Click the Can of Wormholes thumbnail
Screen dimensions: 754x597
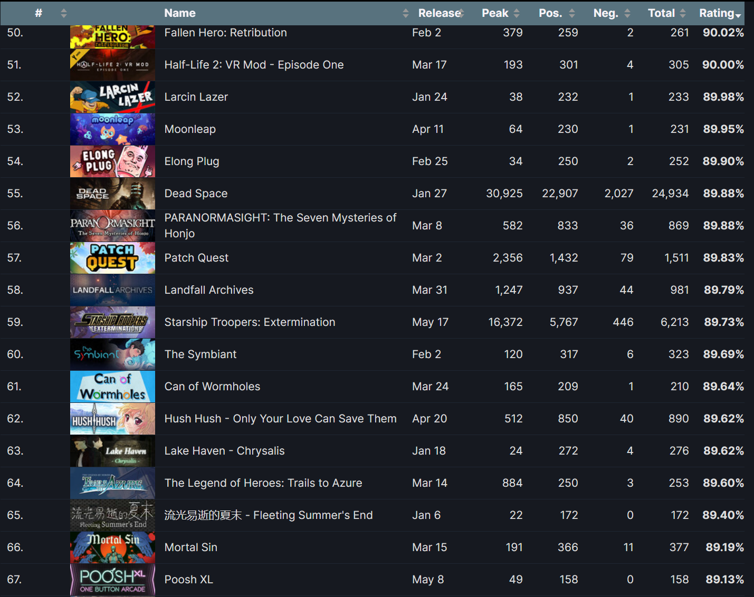(112, 387)
